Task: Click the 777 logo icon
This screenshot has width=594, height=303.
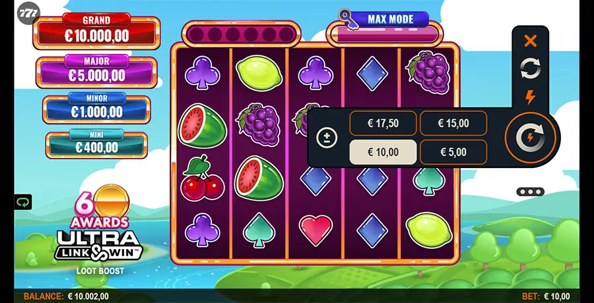Action: (28, 14)
